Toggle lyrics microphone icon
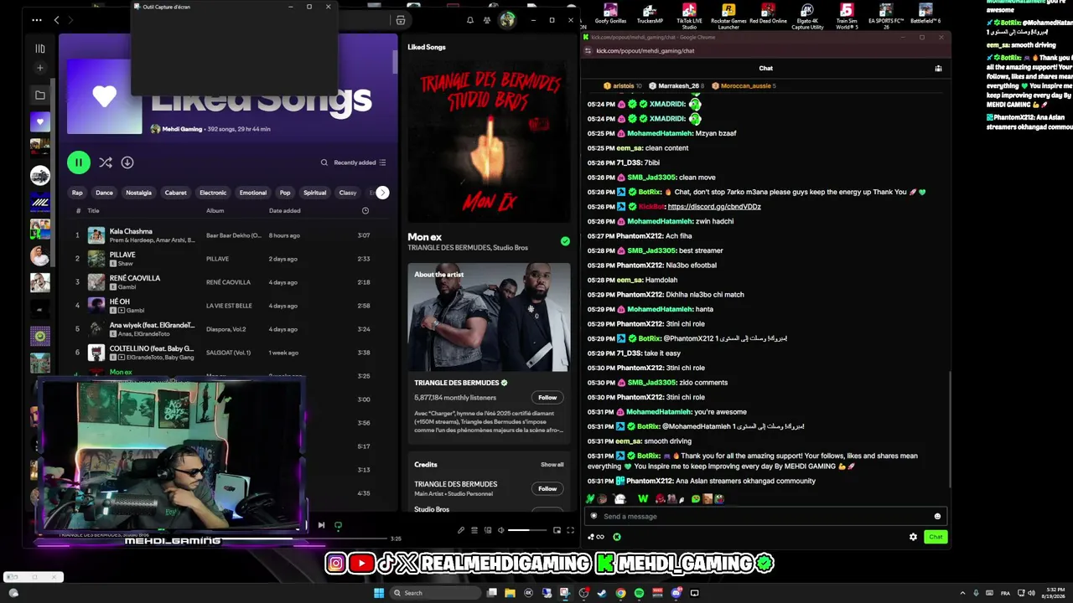1073x603 pixels. [461, 530]
